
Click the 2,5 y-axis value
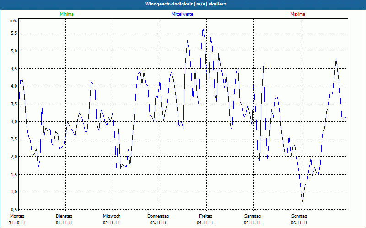coord(14,139)
